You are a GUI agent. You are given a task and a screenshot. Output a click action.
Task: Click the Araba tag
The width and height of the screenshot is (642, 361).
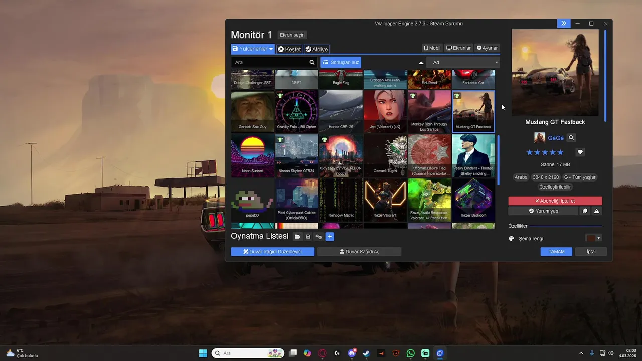point(521,177)
